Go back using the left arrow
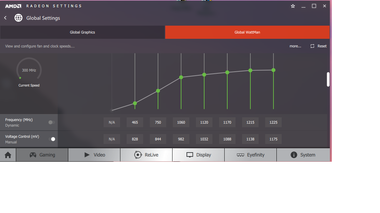 point(5,18)
